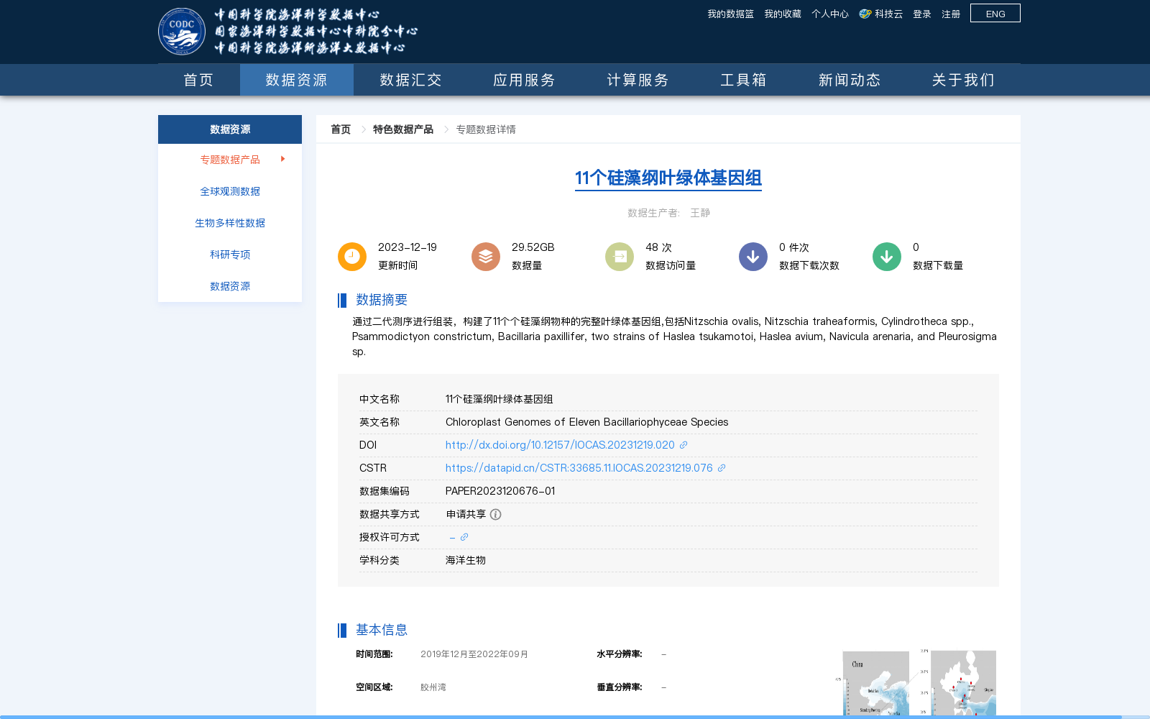Select 数据资源 sidebar menu item
Screen dimensions: 1150x719
(230, 286)
